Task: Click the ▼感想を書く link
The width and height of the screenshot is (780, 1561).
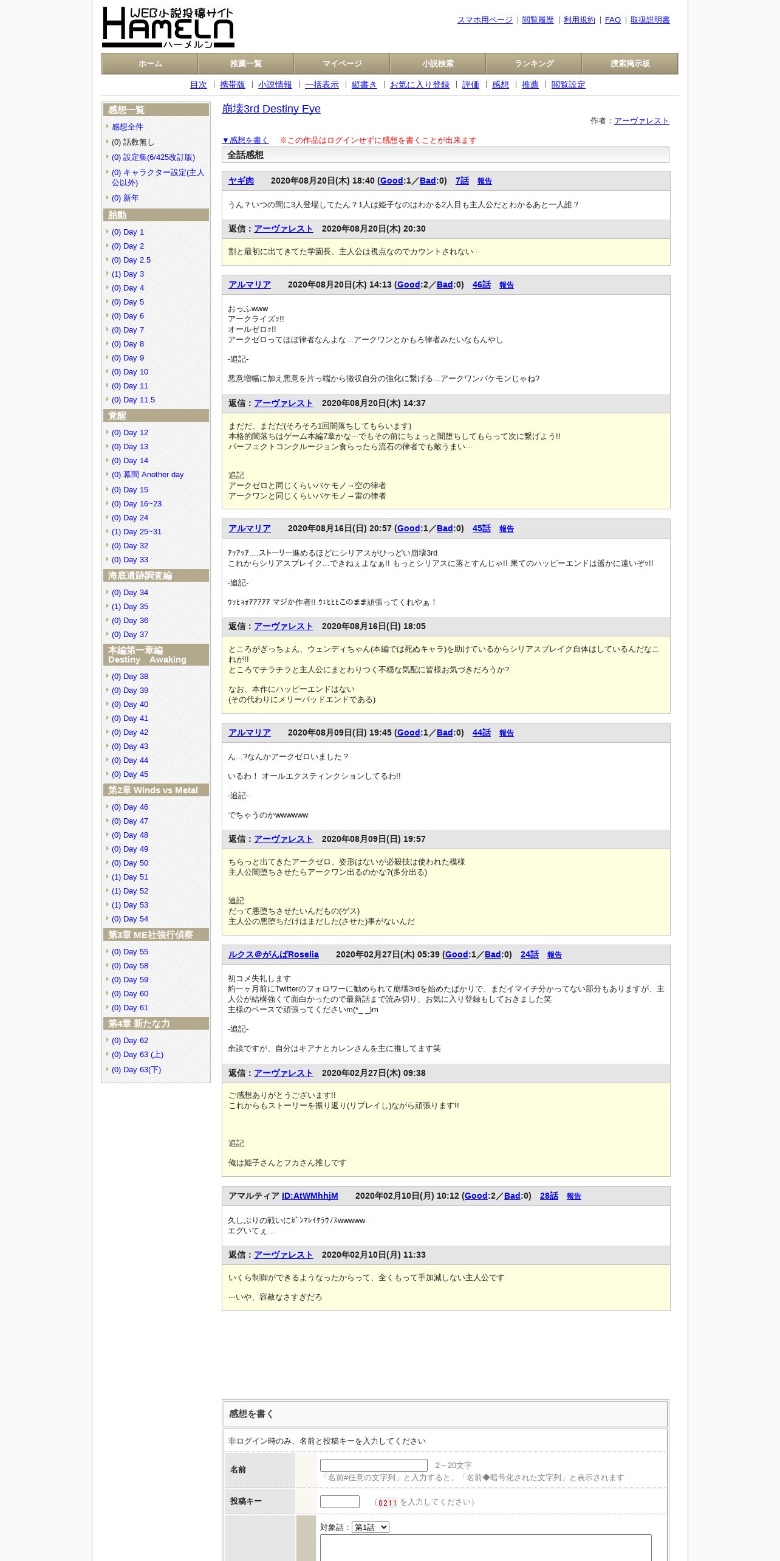Action: coord(245,140)
